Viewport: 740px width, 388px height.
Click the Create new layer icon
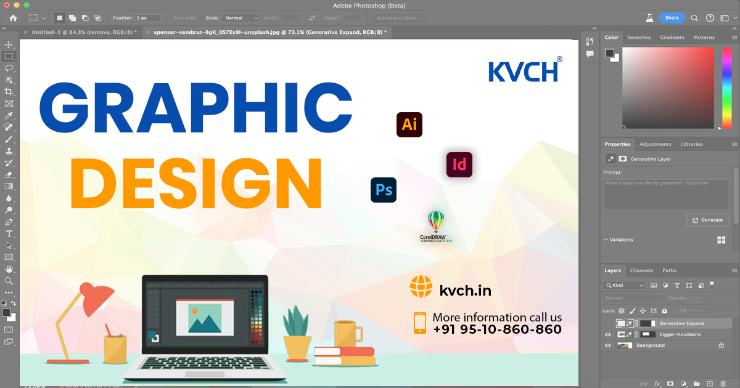(709, 384)
